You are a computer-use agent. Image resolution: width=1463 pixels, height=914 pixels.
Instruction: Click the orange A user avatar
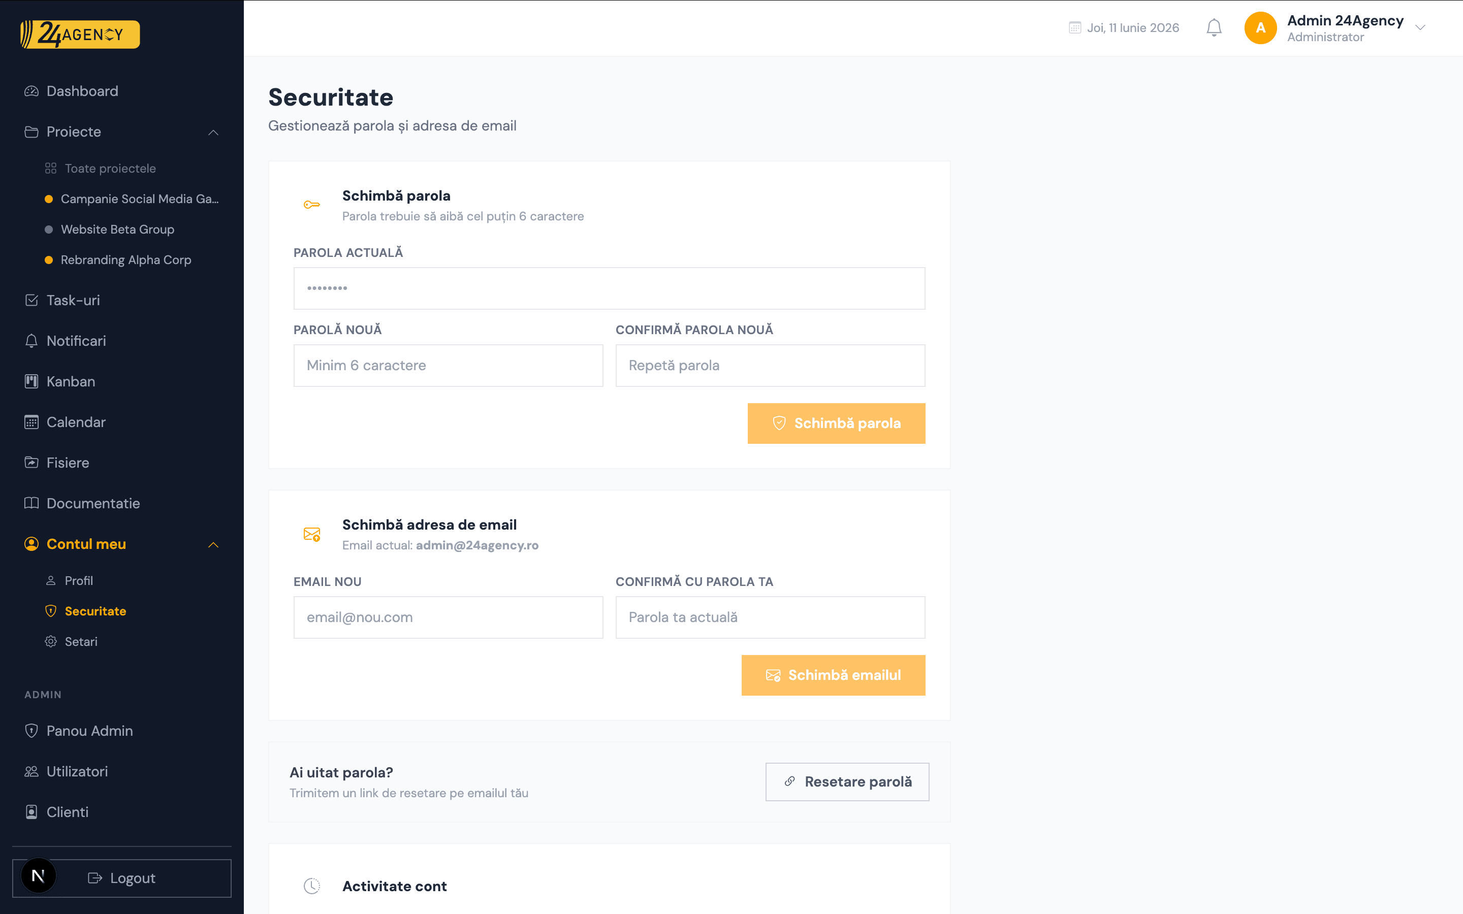1260,28
